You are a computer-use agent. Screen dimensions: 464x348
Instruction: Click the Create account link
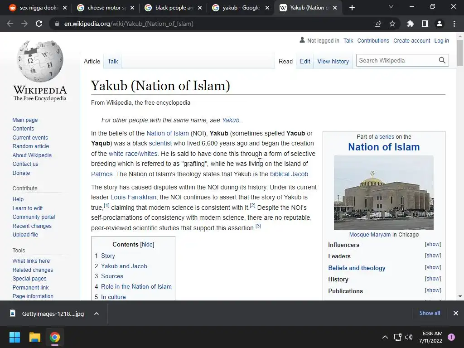pyautogui.click(x=411, y=40)
